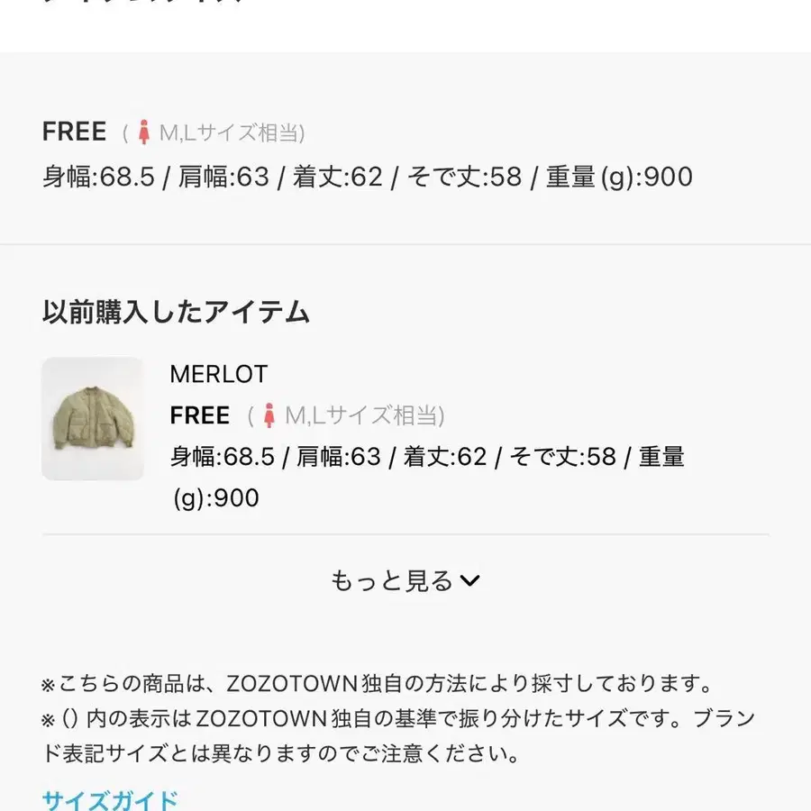Select the FREE size label at the top
Screen dimensions: 811x811
[73, 132]
